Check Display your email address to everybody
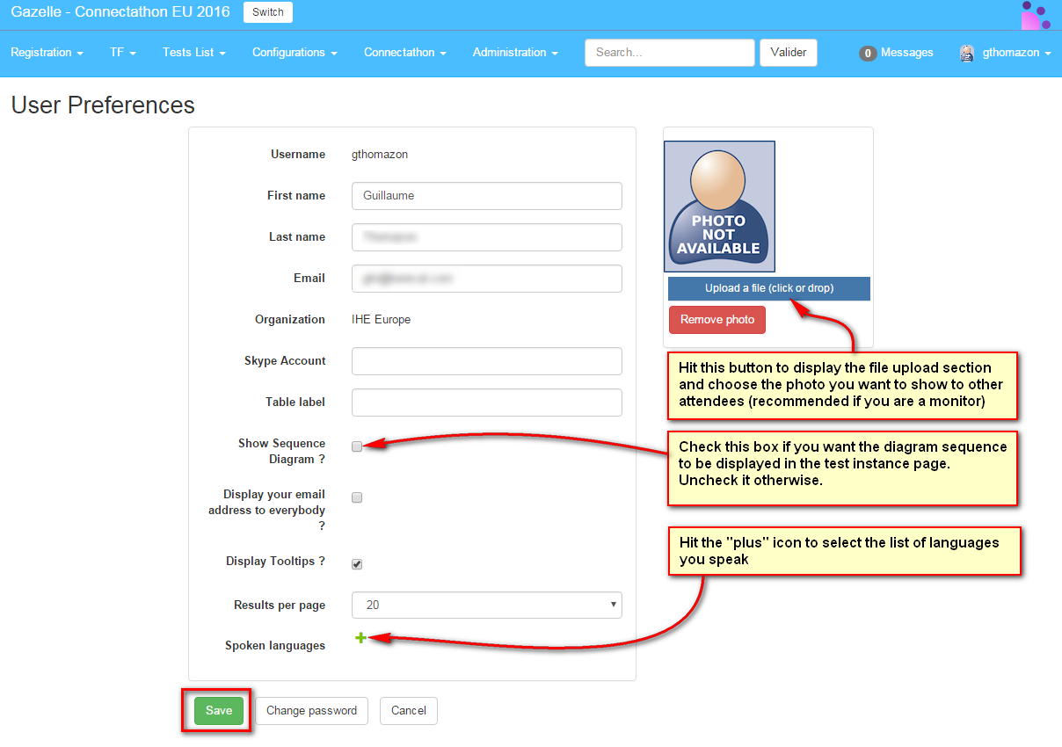This screenshot has height=747, width=1062. point(357,497)
